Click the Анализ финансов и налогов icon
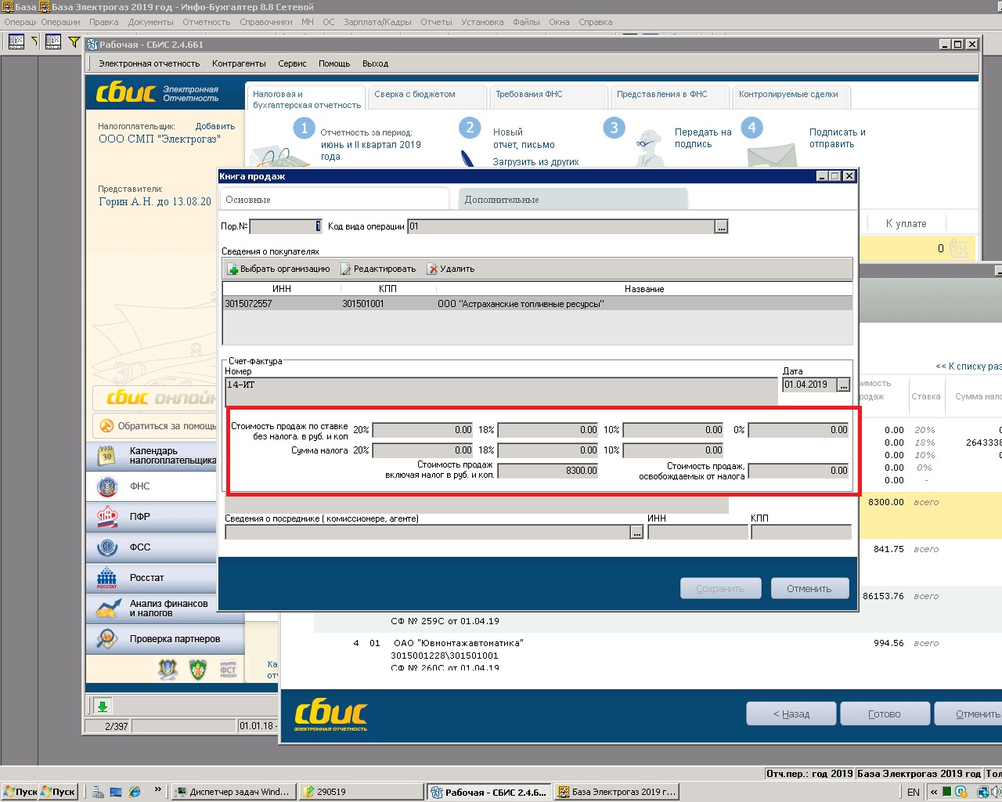The height and width of the screenshot is (802, 1002). (107, 609)
